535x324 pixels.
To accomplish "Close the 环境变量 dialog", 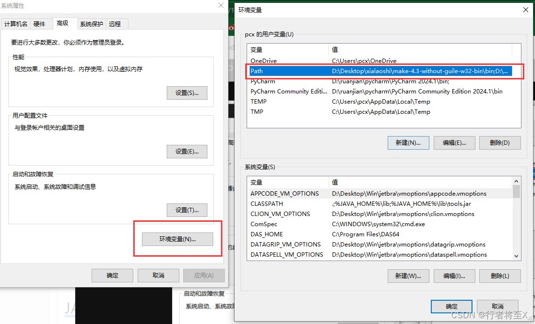I will (526, 10).
